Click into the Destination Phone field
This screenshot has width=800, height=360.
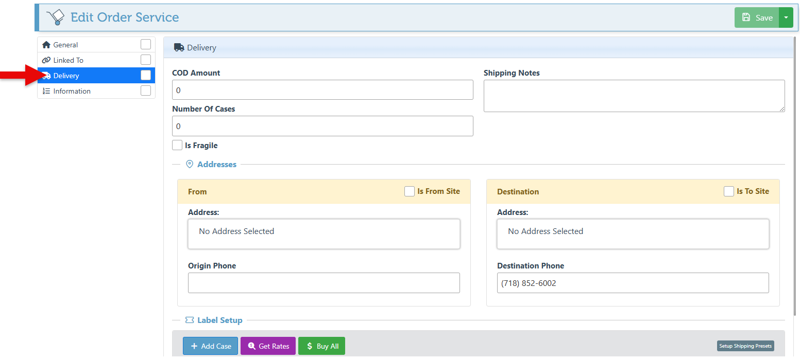click(633, 283)
